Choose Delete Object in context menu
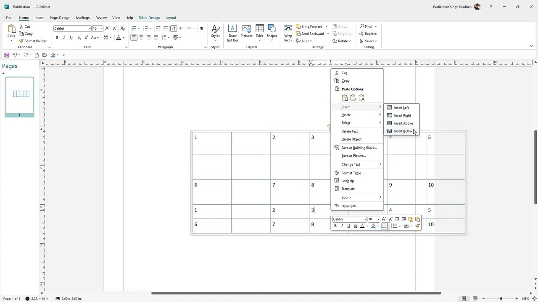 point(357,139)
